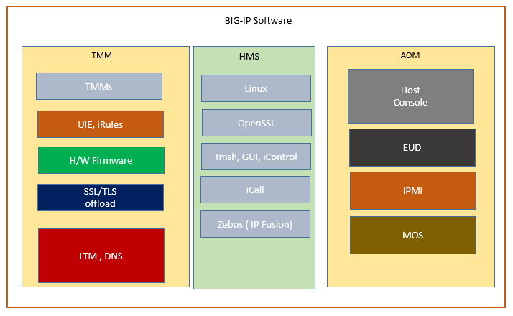
Task: Select the Linux block
Action: [x=256, y=88]
